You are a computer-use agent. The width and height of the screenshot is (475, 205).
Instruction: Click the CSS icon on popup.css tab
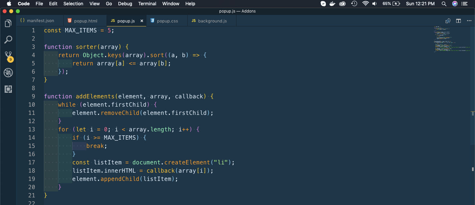tap(152, 21)
